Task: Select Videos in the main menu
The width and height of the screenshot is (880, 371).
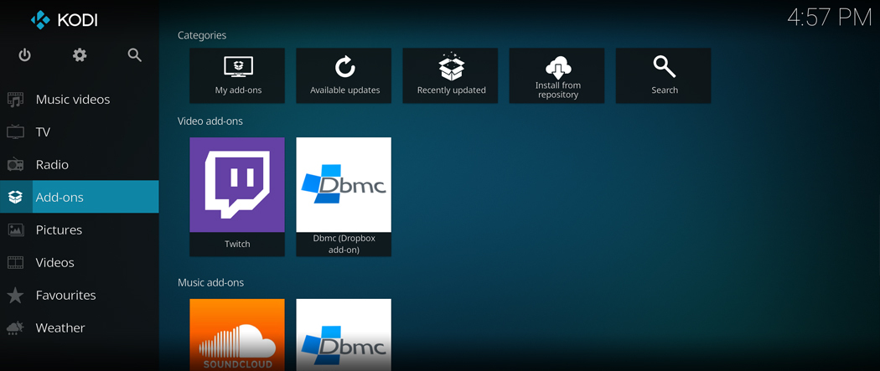Action: coord(79,262)
